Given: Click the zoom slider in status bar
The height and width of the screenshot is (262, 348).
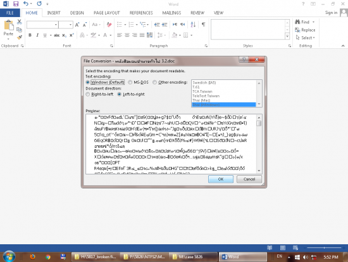Looking at the screenshot, I should coord(324,248).
